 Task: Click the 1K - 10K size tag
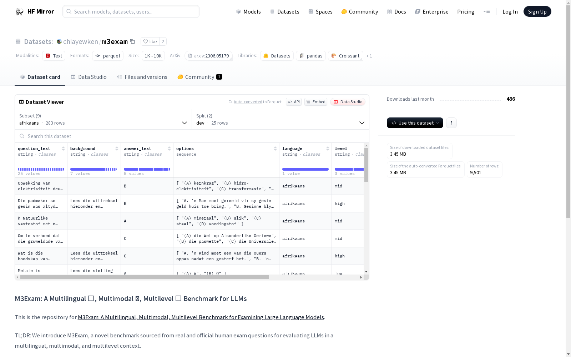(x=153, y=56)
